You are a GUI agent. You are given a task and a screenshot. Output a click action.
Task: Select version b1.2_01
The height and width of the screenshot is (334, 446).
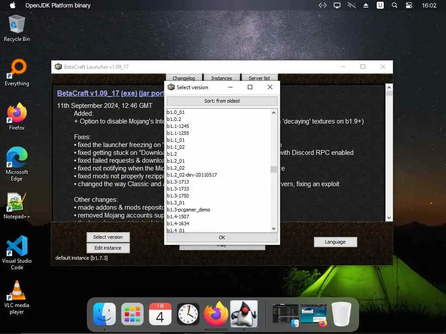(219, 161)
